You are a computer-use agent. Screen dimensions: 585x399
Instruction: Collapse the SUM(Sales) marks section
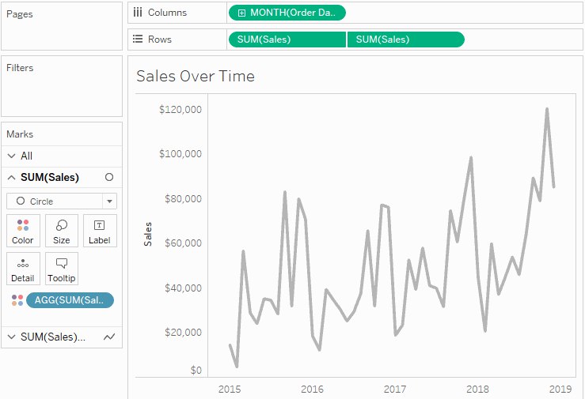click(12, 177)
